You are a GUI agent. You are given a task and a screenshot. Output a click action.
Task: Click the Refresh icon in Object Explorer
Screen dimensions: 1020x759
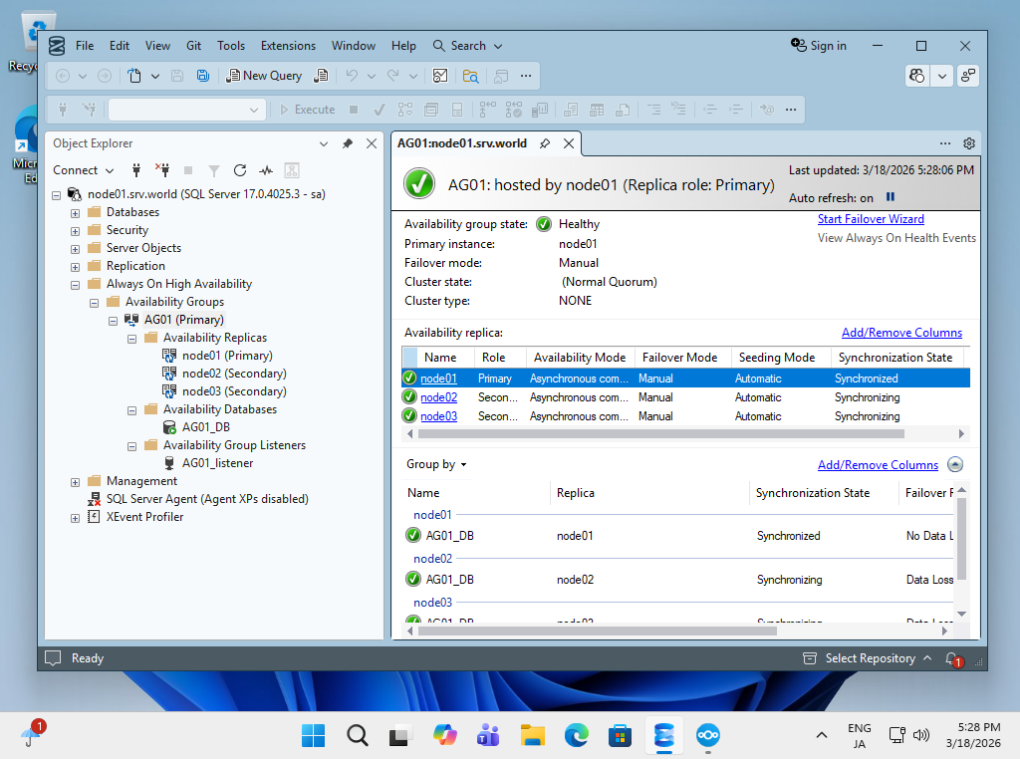point(239,170)
